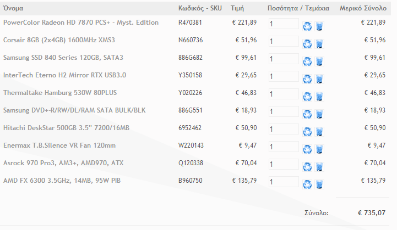Viewport: 397px width, 230px height.
Task: Focus quantity box for Asrock 970 Pro3
Action: tap(284, 164)
